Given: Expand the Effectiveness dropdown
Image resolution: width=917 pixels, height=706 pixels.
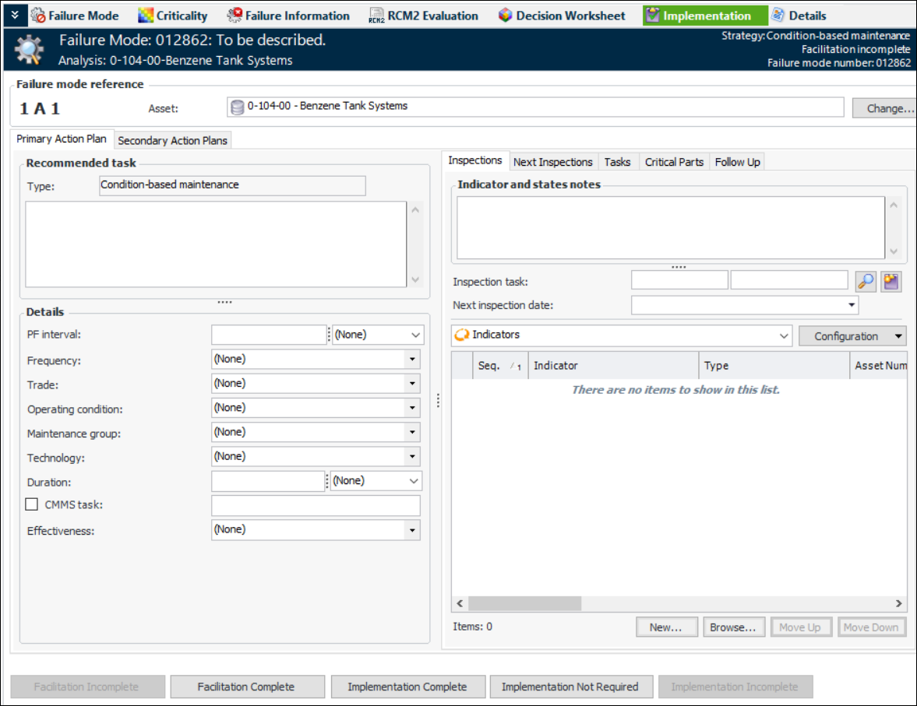Looking at the screenshot, I should pyautogui.click(x=411, y=530).
